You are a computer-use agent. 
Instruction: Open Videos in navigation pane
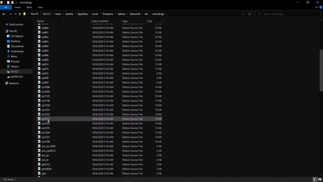coord(15,66)
